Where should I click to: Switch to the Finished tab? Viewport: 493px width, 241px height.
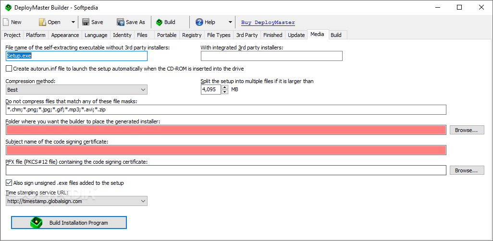[272, 35]
